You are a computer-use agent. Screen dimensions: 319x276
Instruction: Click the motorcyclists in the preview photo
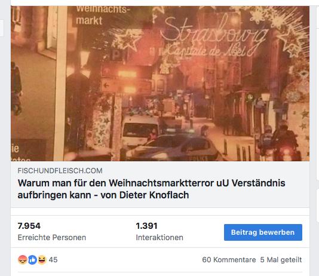pos(279,140)
